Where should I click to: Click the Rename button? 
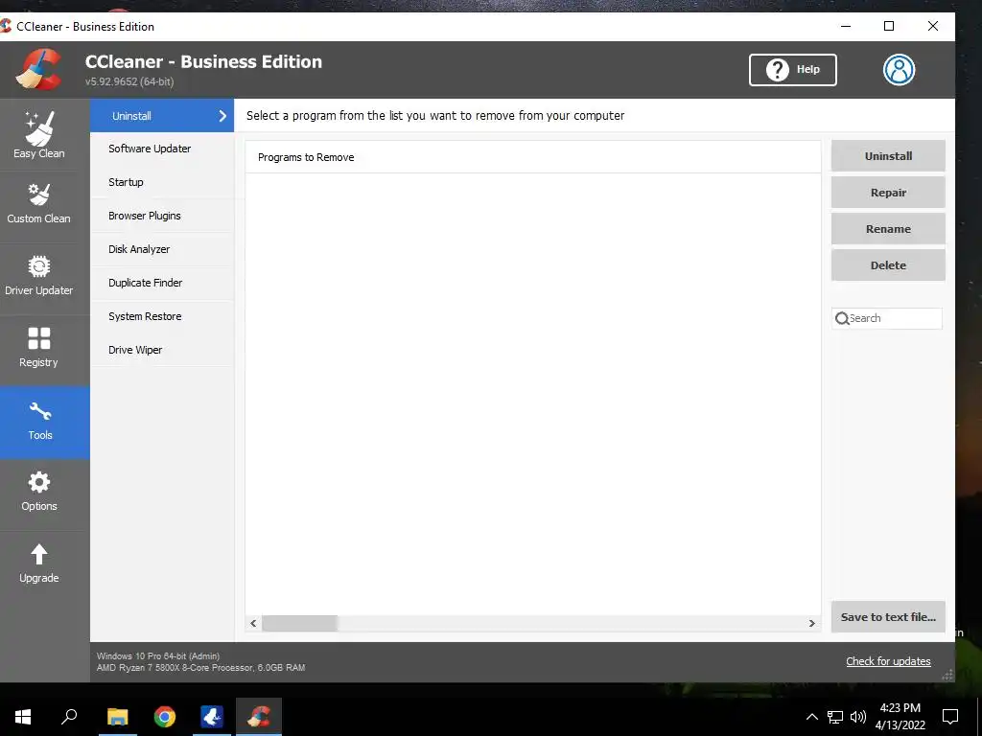point(888,228)
